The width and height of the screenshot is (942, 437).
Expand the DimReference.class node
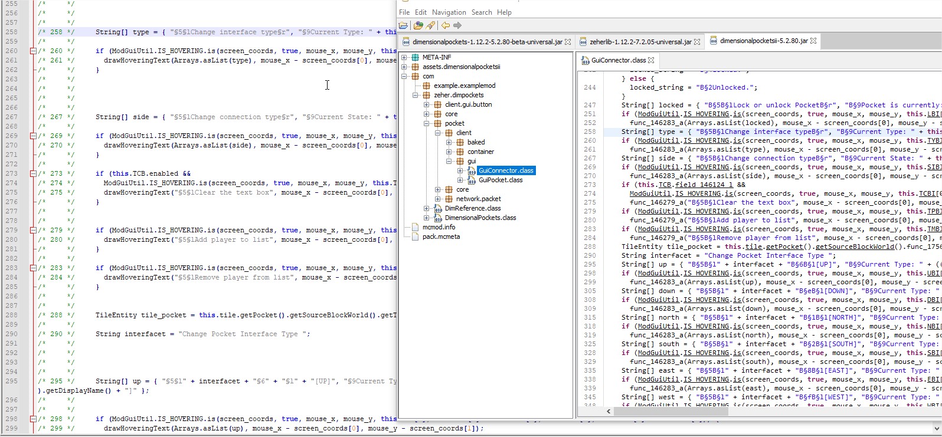(x=427, y=208)
